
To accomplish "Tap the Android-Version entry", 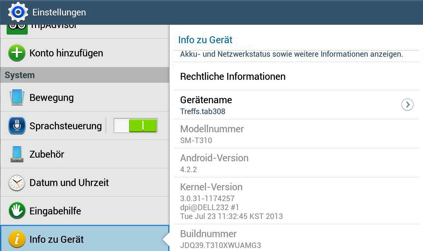I will click(x=214, y=163).
